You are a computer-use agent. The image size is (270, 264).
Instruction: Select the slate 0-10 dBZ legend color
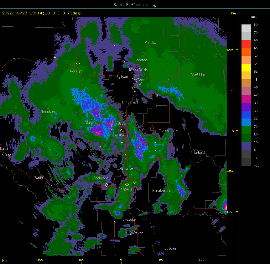[246, 146]
